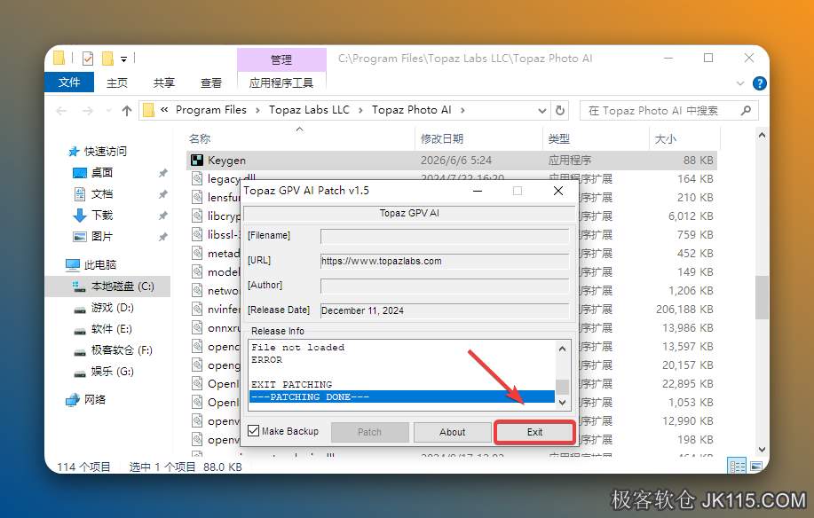
Task: Expand chevron after Topaz Photo AI breadcrumb
Action: pyautogui.click(x=462, y=110)
